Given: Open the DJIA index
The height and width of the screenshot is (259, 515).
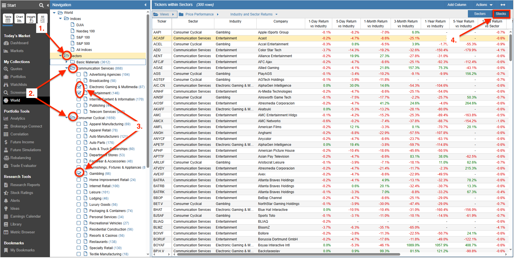Looking at the screenshot, I should (80, 25).
